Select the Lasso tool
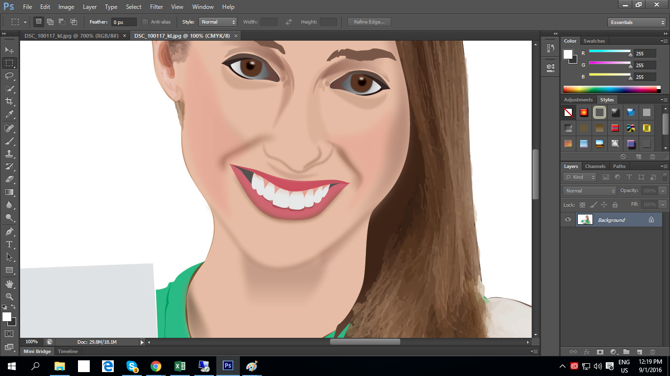The image size is (670, 376). 10,75
